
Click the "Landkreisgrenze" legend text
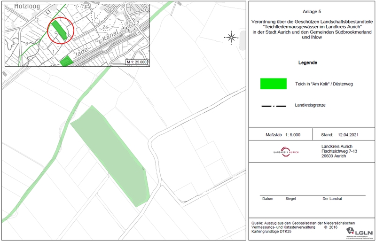pos(310,105)
